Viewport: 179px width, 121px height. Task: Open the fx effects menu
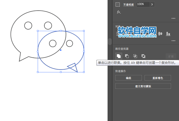click(119, 12)
